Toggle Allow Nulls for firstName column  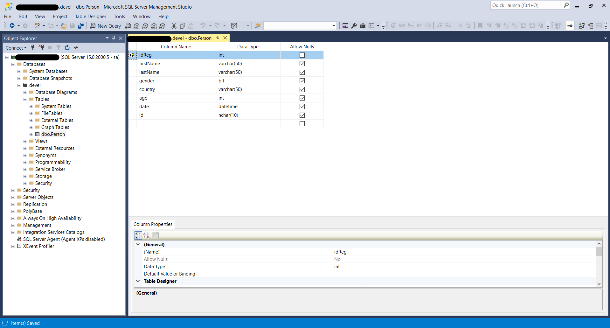tap(302, 64)
